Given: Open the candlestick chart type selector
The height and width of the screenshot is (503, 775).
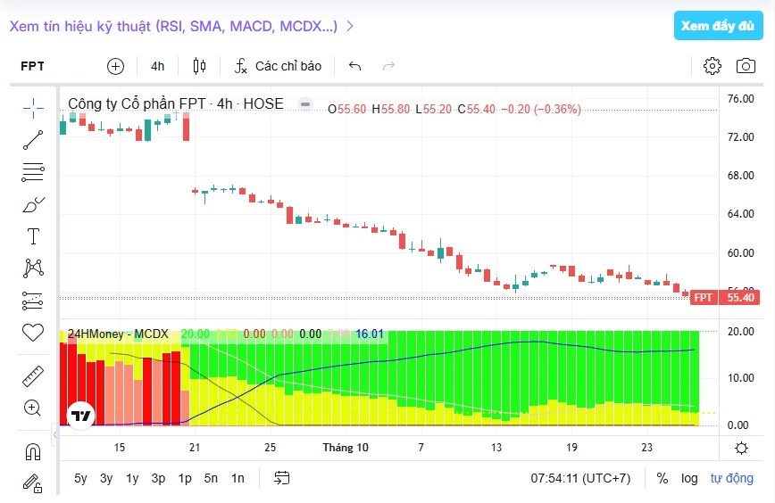Looking at the screenshot, I should pyautogui.click(x=199, y=66).
